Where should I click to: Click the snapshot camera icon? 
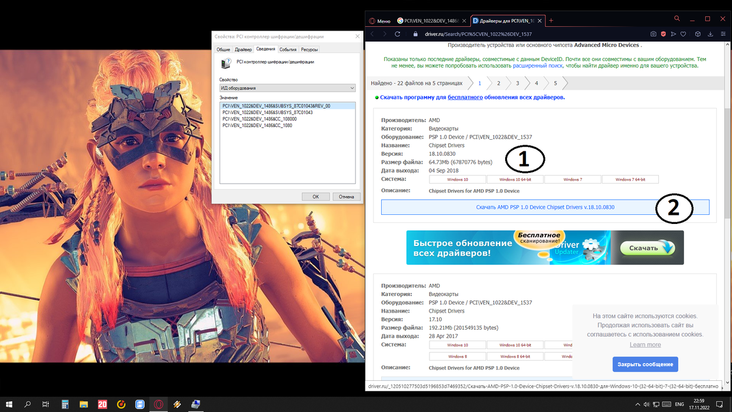653,34
